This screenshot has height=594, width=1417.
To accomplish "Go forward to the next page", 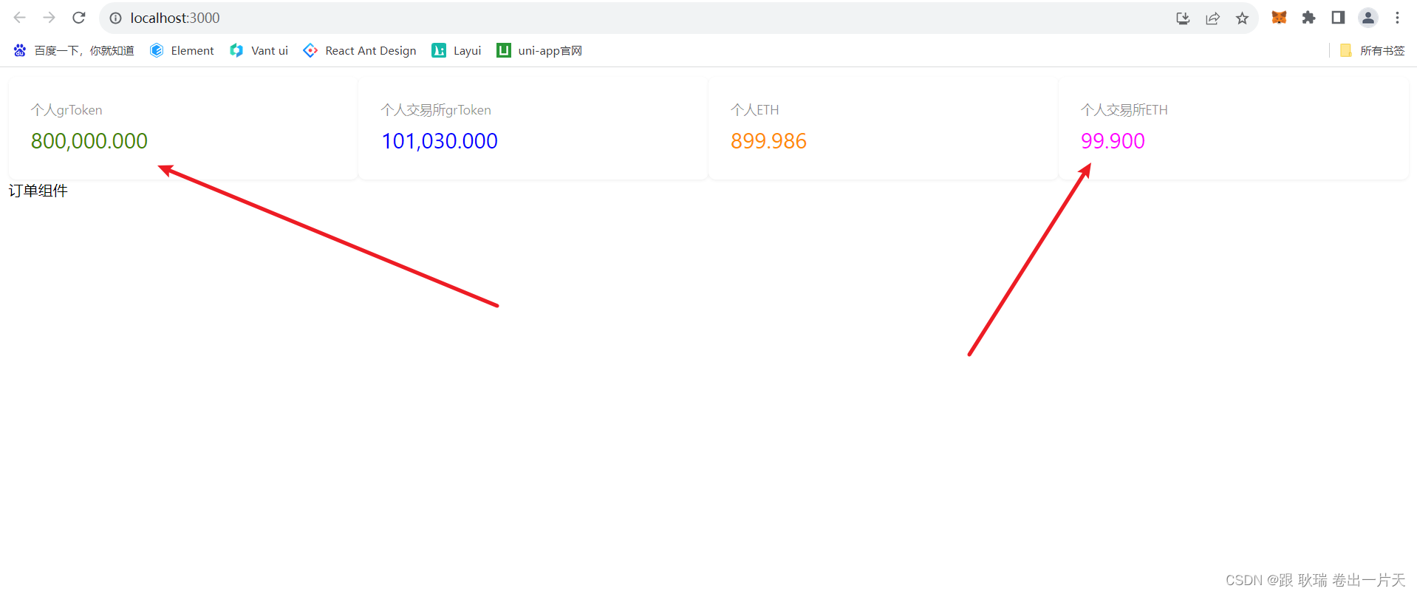I will click(49, 18).
